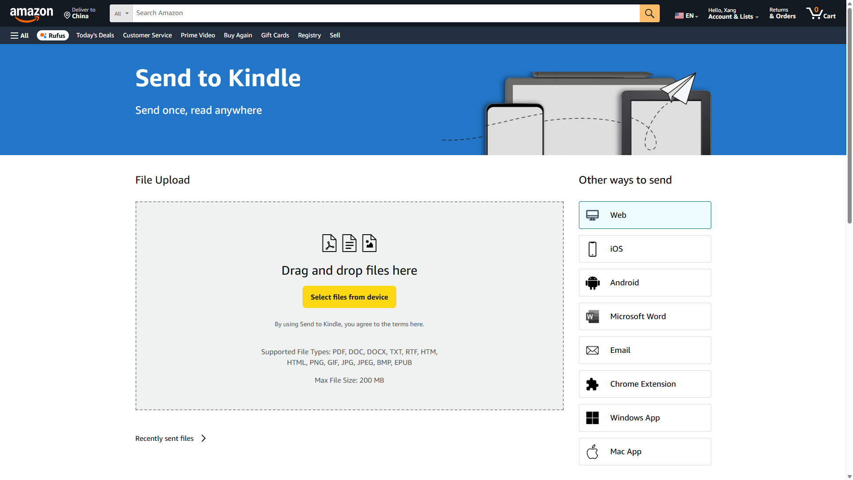Viewport: 853px width, 480px height.
Task: Open the search category dropdown
Action: click(x=120, y=13)
